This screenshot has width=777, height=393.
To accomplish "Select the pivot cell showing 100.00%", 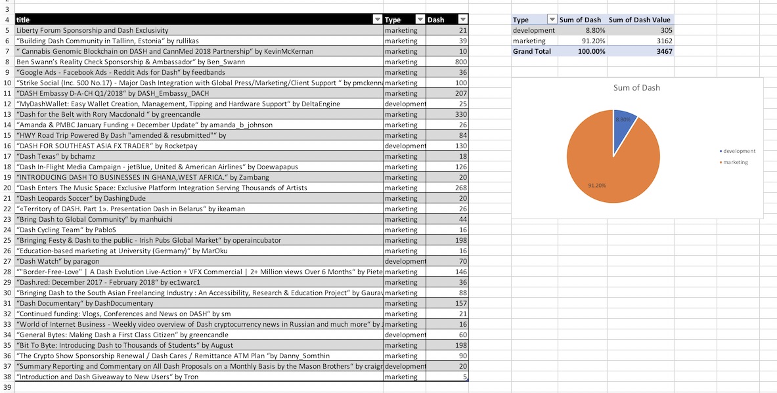I will (x=582, y=51).
